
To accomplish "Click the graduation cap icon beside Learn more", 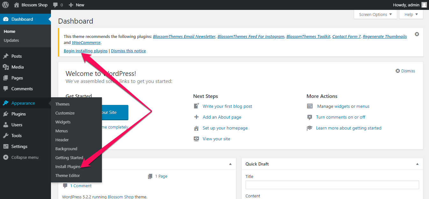I will point(310,128).
